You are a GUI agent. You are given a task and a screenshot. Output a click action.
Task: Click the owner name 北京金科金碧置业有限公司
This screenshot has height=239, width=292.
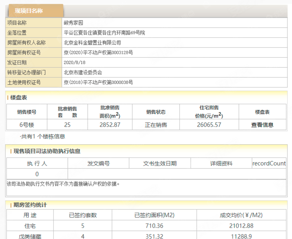tap(92, 43)
